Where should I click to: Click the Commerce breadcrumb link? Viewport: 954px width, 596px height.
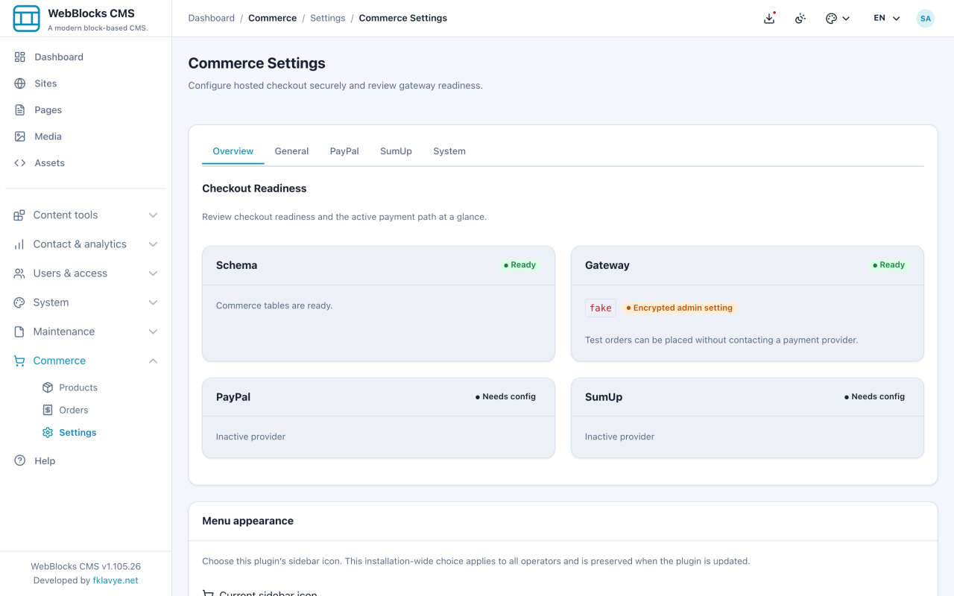coord(272,18)
